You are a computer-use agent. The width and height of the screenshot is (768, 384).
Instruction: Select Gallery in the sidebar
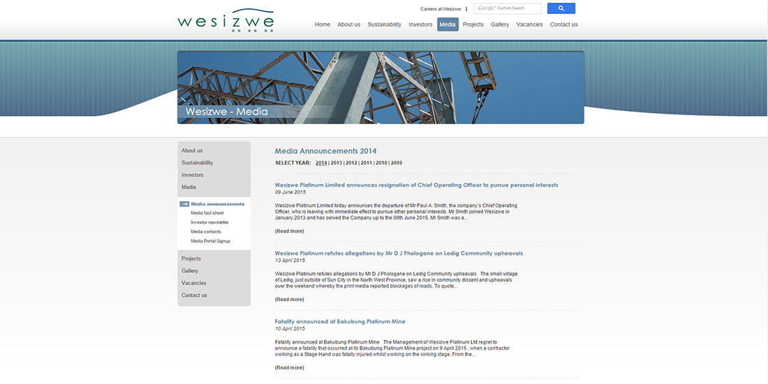[190, 271]
